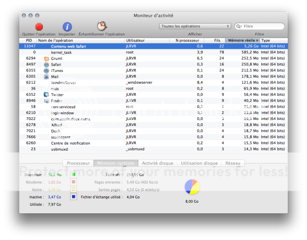Click the _usbmuxd user cell
This screenshot has width=307, height=240.
[135, 149]
